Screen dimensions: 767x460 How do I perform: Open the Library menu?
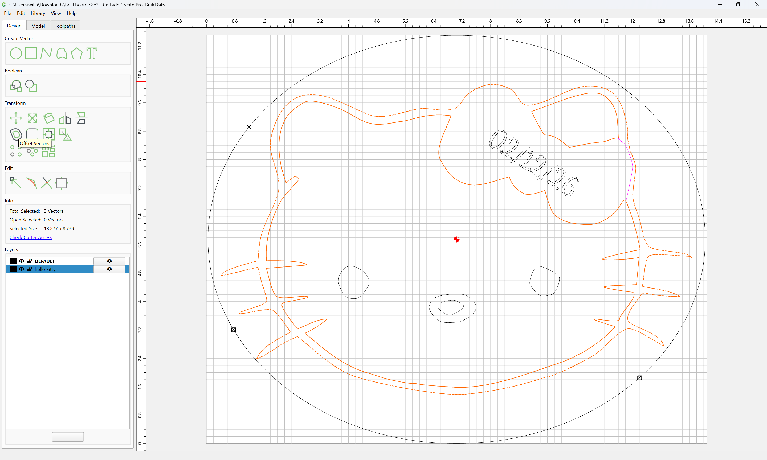click(x=38, y=13)
